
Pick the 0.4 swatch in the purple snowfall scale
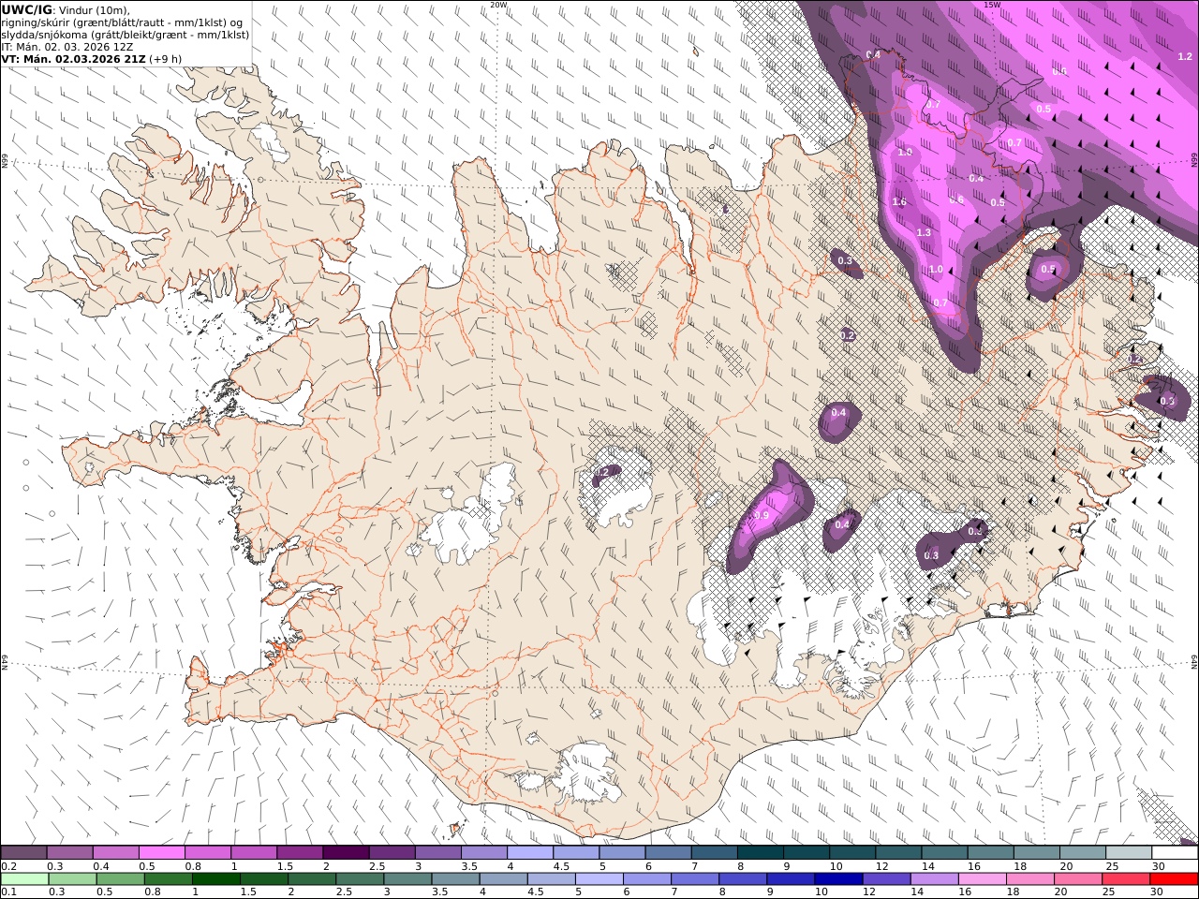pos(115,852)
